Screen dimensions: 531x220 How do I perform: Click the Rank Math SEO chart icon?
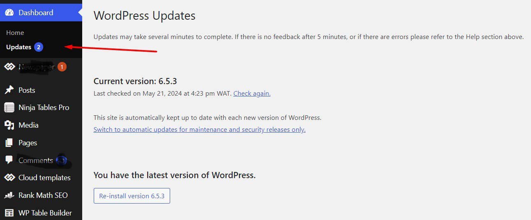pos(9,195)
